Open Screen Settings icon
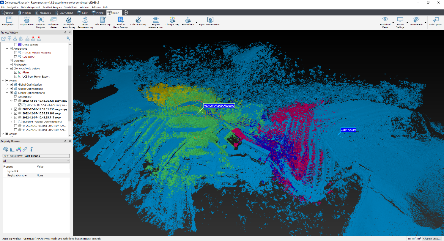Screen dimensions: 444x241 pyautogui.click(x=400, y=20)
